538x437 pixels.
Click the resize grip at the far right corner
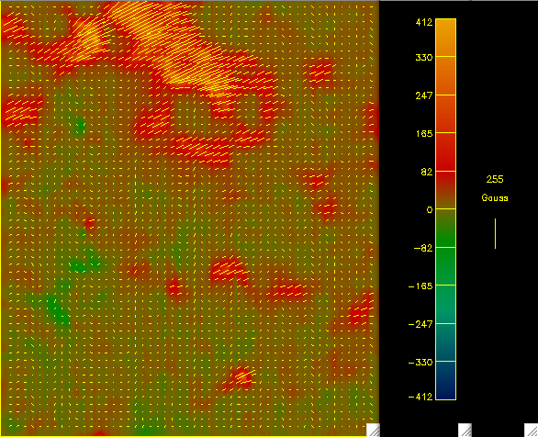pyautogui.click(x=532, y=431)
